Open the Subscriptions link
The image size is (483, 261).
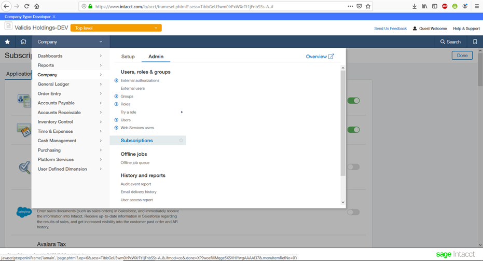(x=137, y=140)
